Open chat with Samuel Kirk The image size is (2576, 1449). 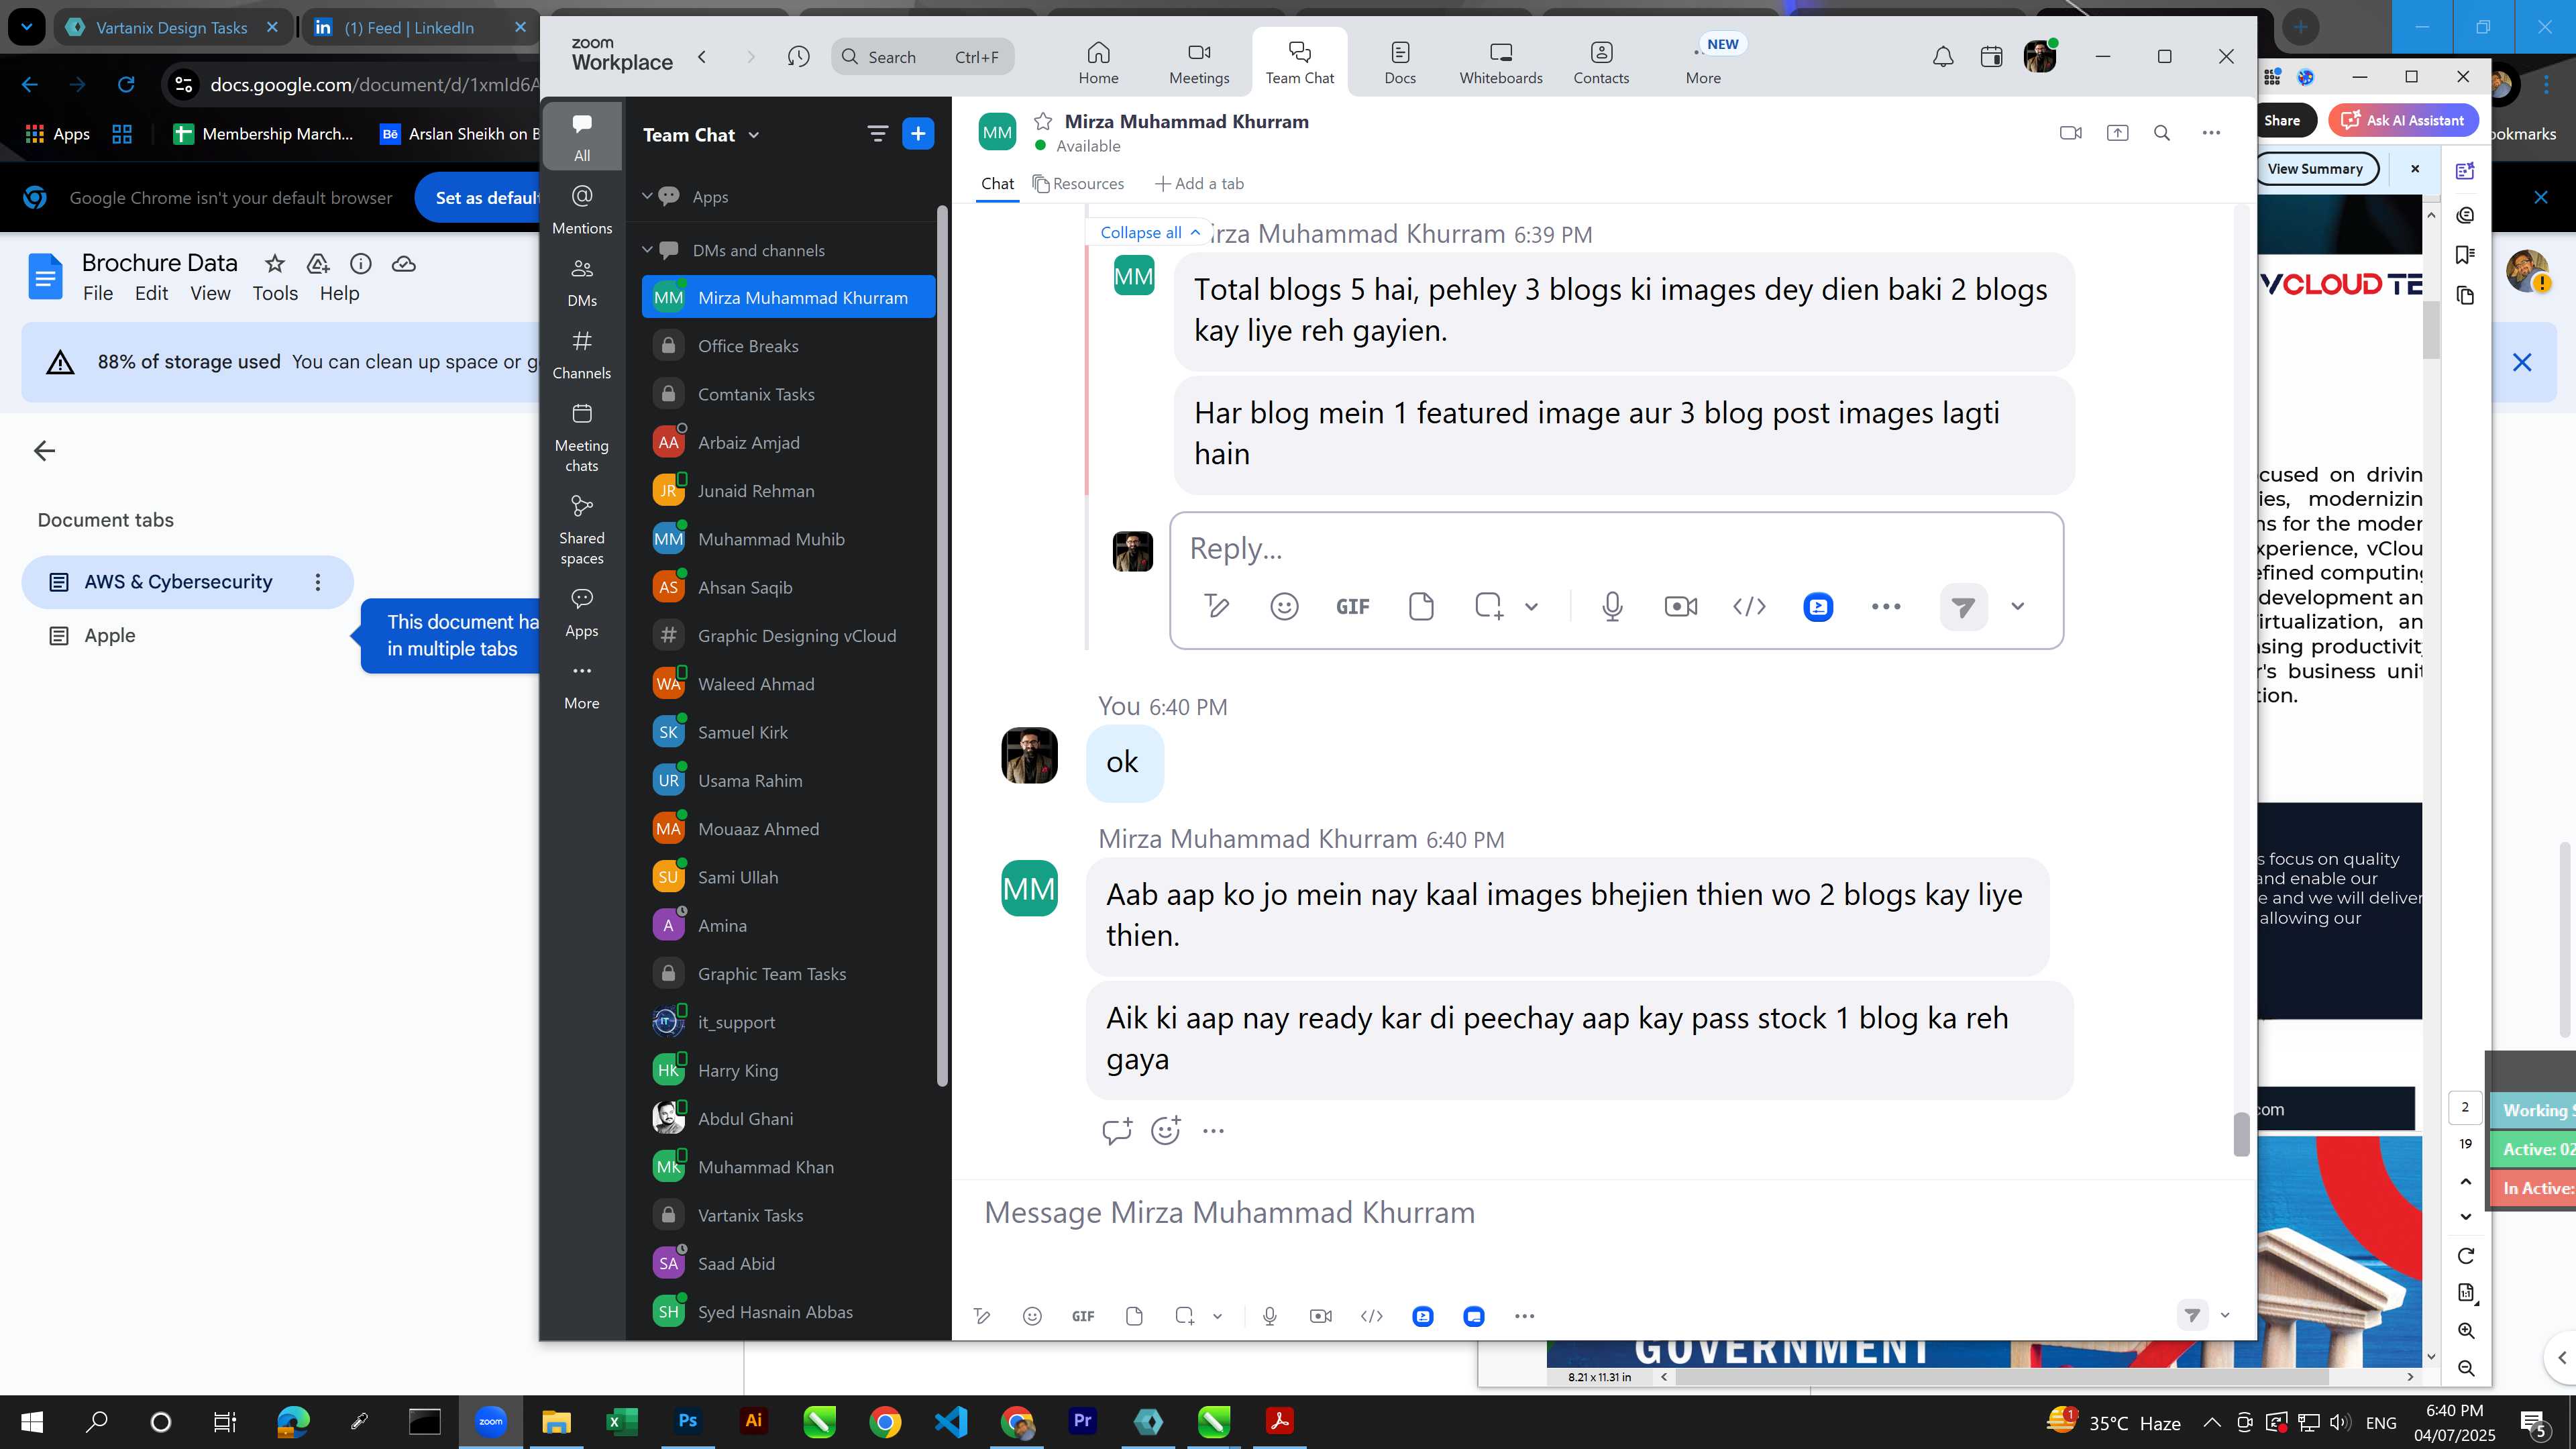[x=788, y=732]
